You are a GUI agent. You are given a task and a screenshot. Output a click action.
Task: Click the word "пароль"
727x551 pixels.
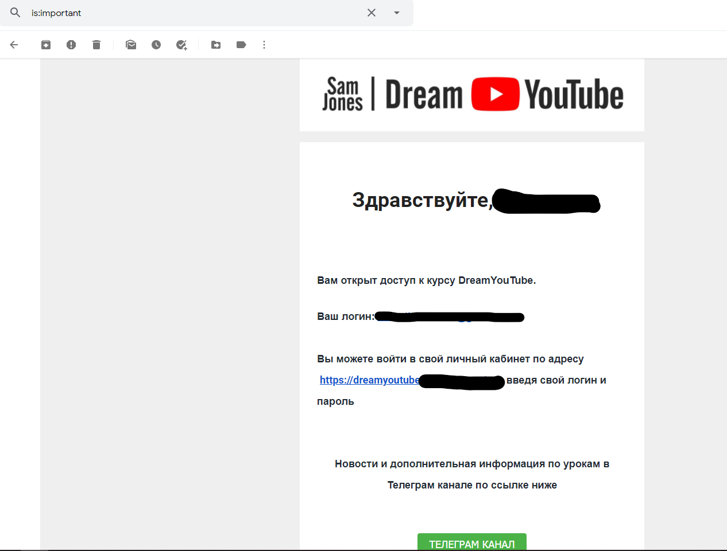tap(335, 401)
